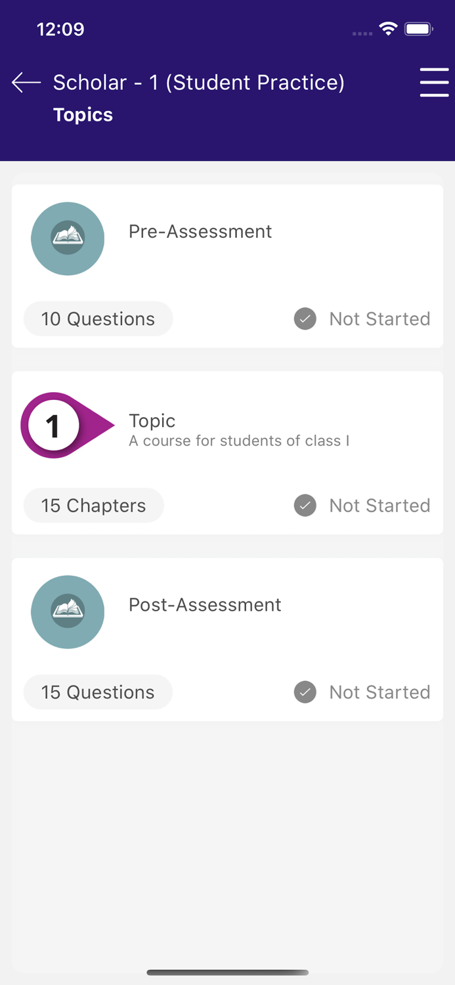Select the Topics heading
The width and height of the screenshot is (455, 985).
click(83, 114)
